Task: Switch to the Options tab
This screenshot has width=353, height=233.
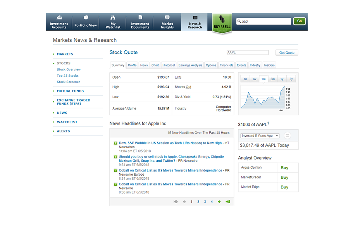Action: (211, 65)
